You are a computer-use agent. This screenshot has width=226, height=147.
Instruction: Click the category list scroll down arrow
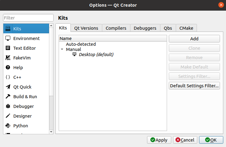click(51, 132)
